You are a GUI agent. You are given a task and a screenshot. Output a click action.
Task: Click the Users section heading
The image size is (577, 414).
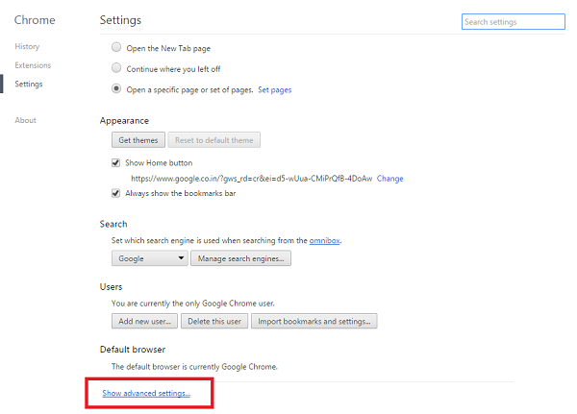coord(111,287)
